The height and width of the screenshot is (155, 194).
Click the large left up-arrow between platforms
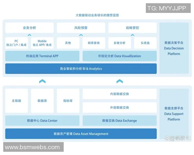point(42,81)
